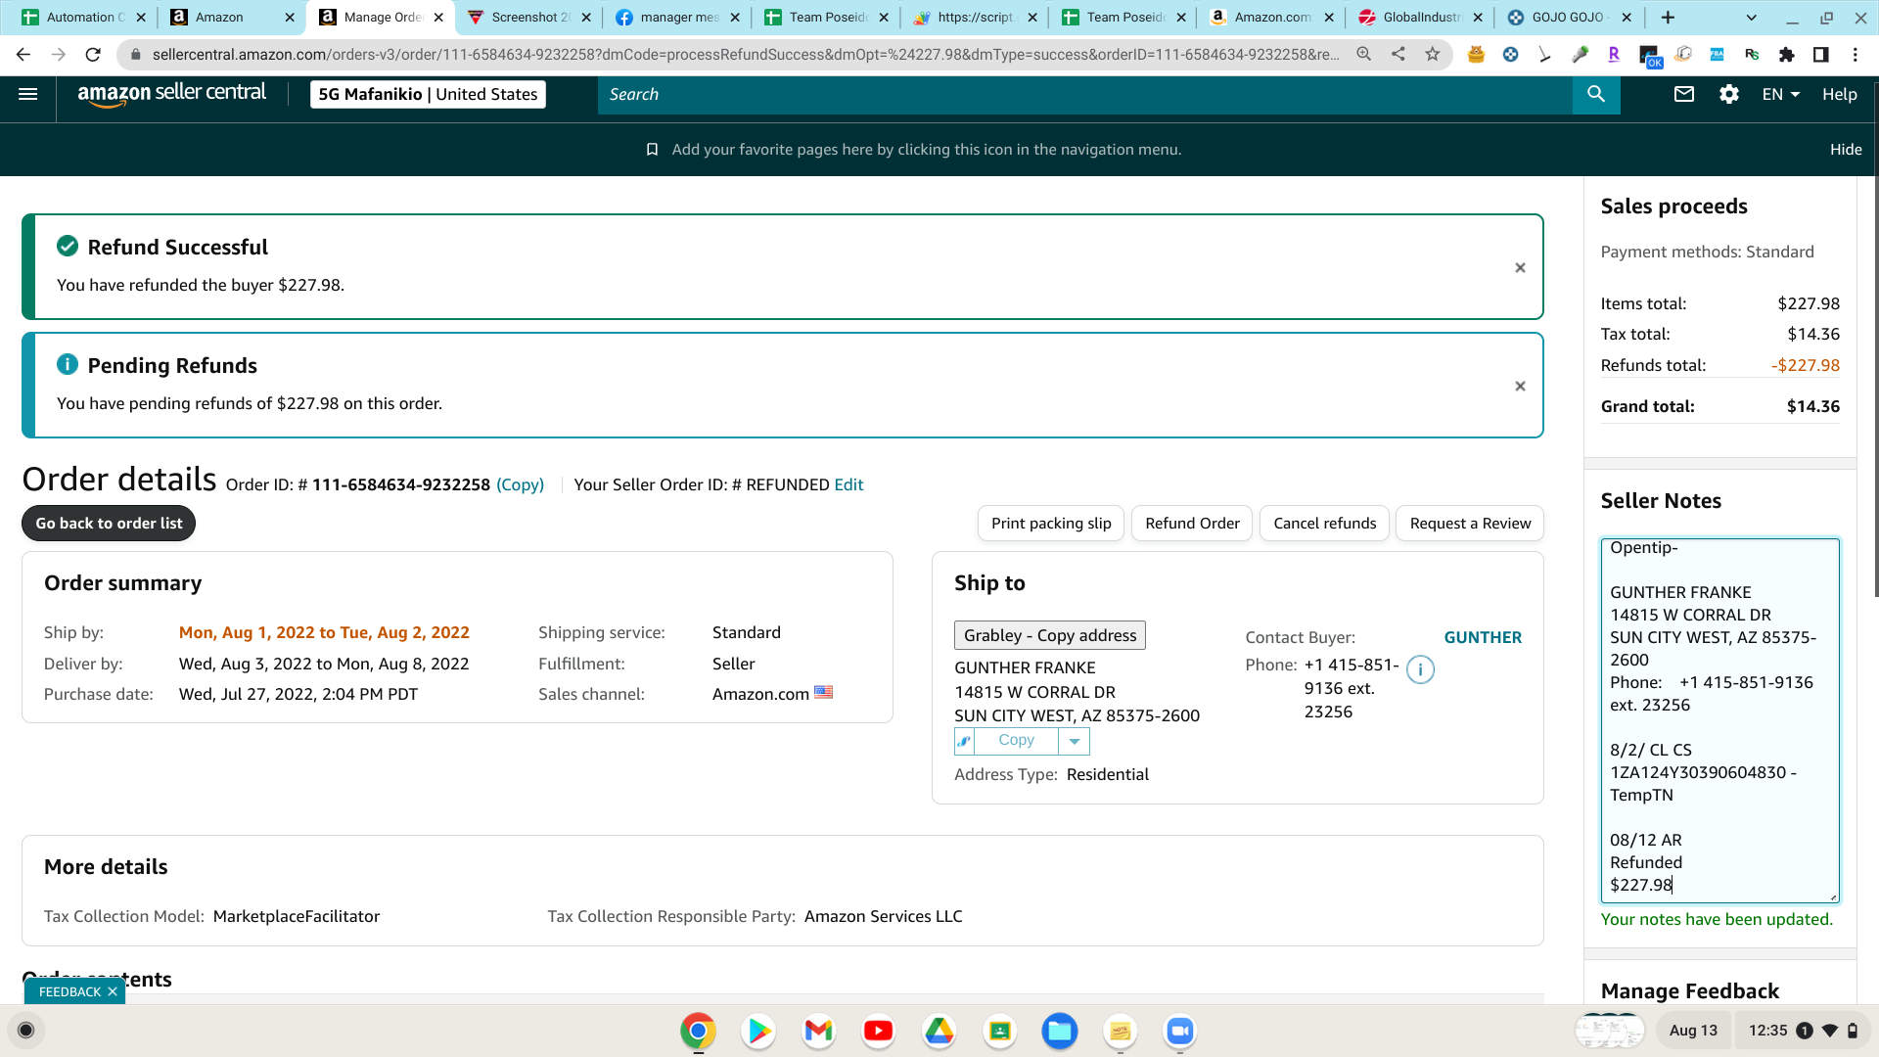Bookmark this page with star icon
The image size is (1879, 1057).
coord(1433,55)
